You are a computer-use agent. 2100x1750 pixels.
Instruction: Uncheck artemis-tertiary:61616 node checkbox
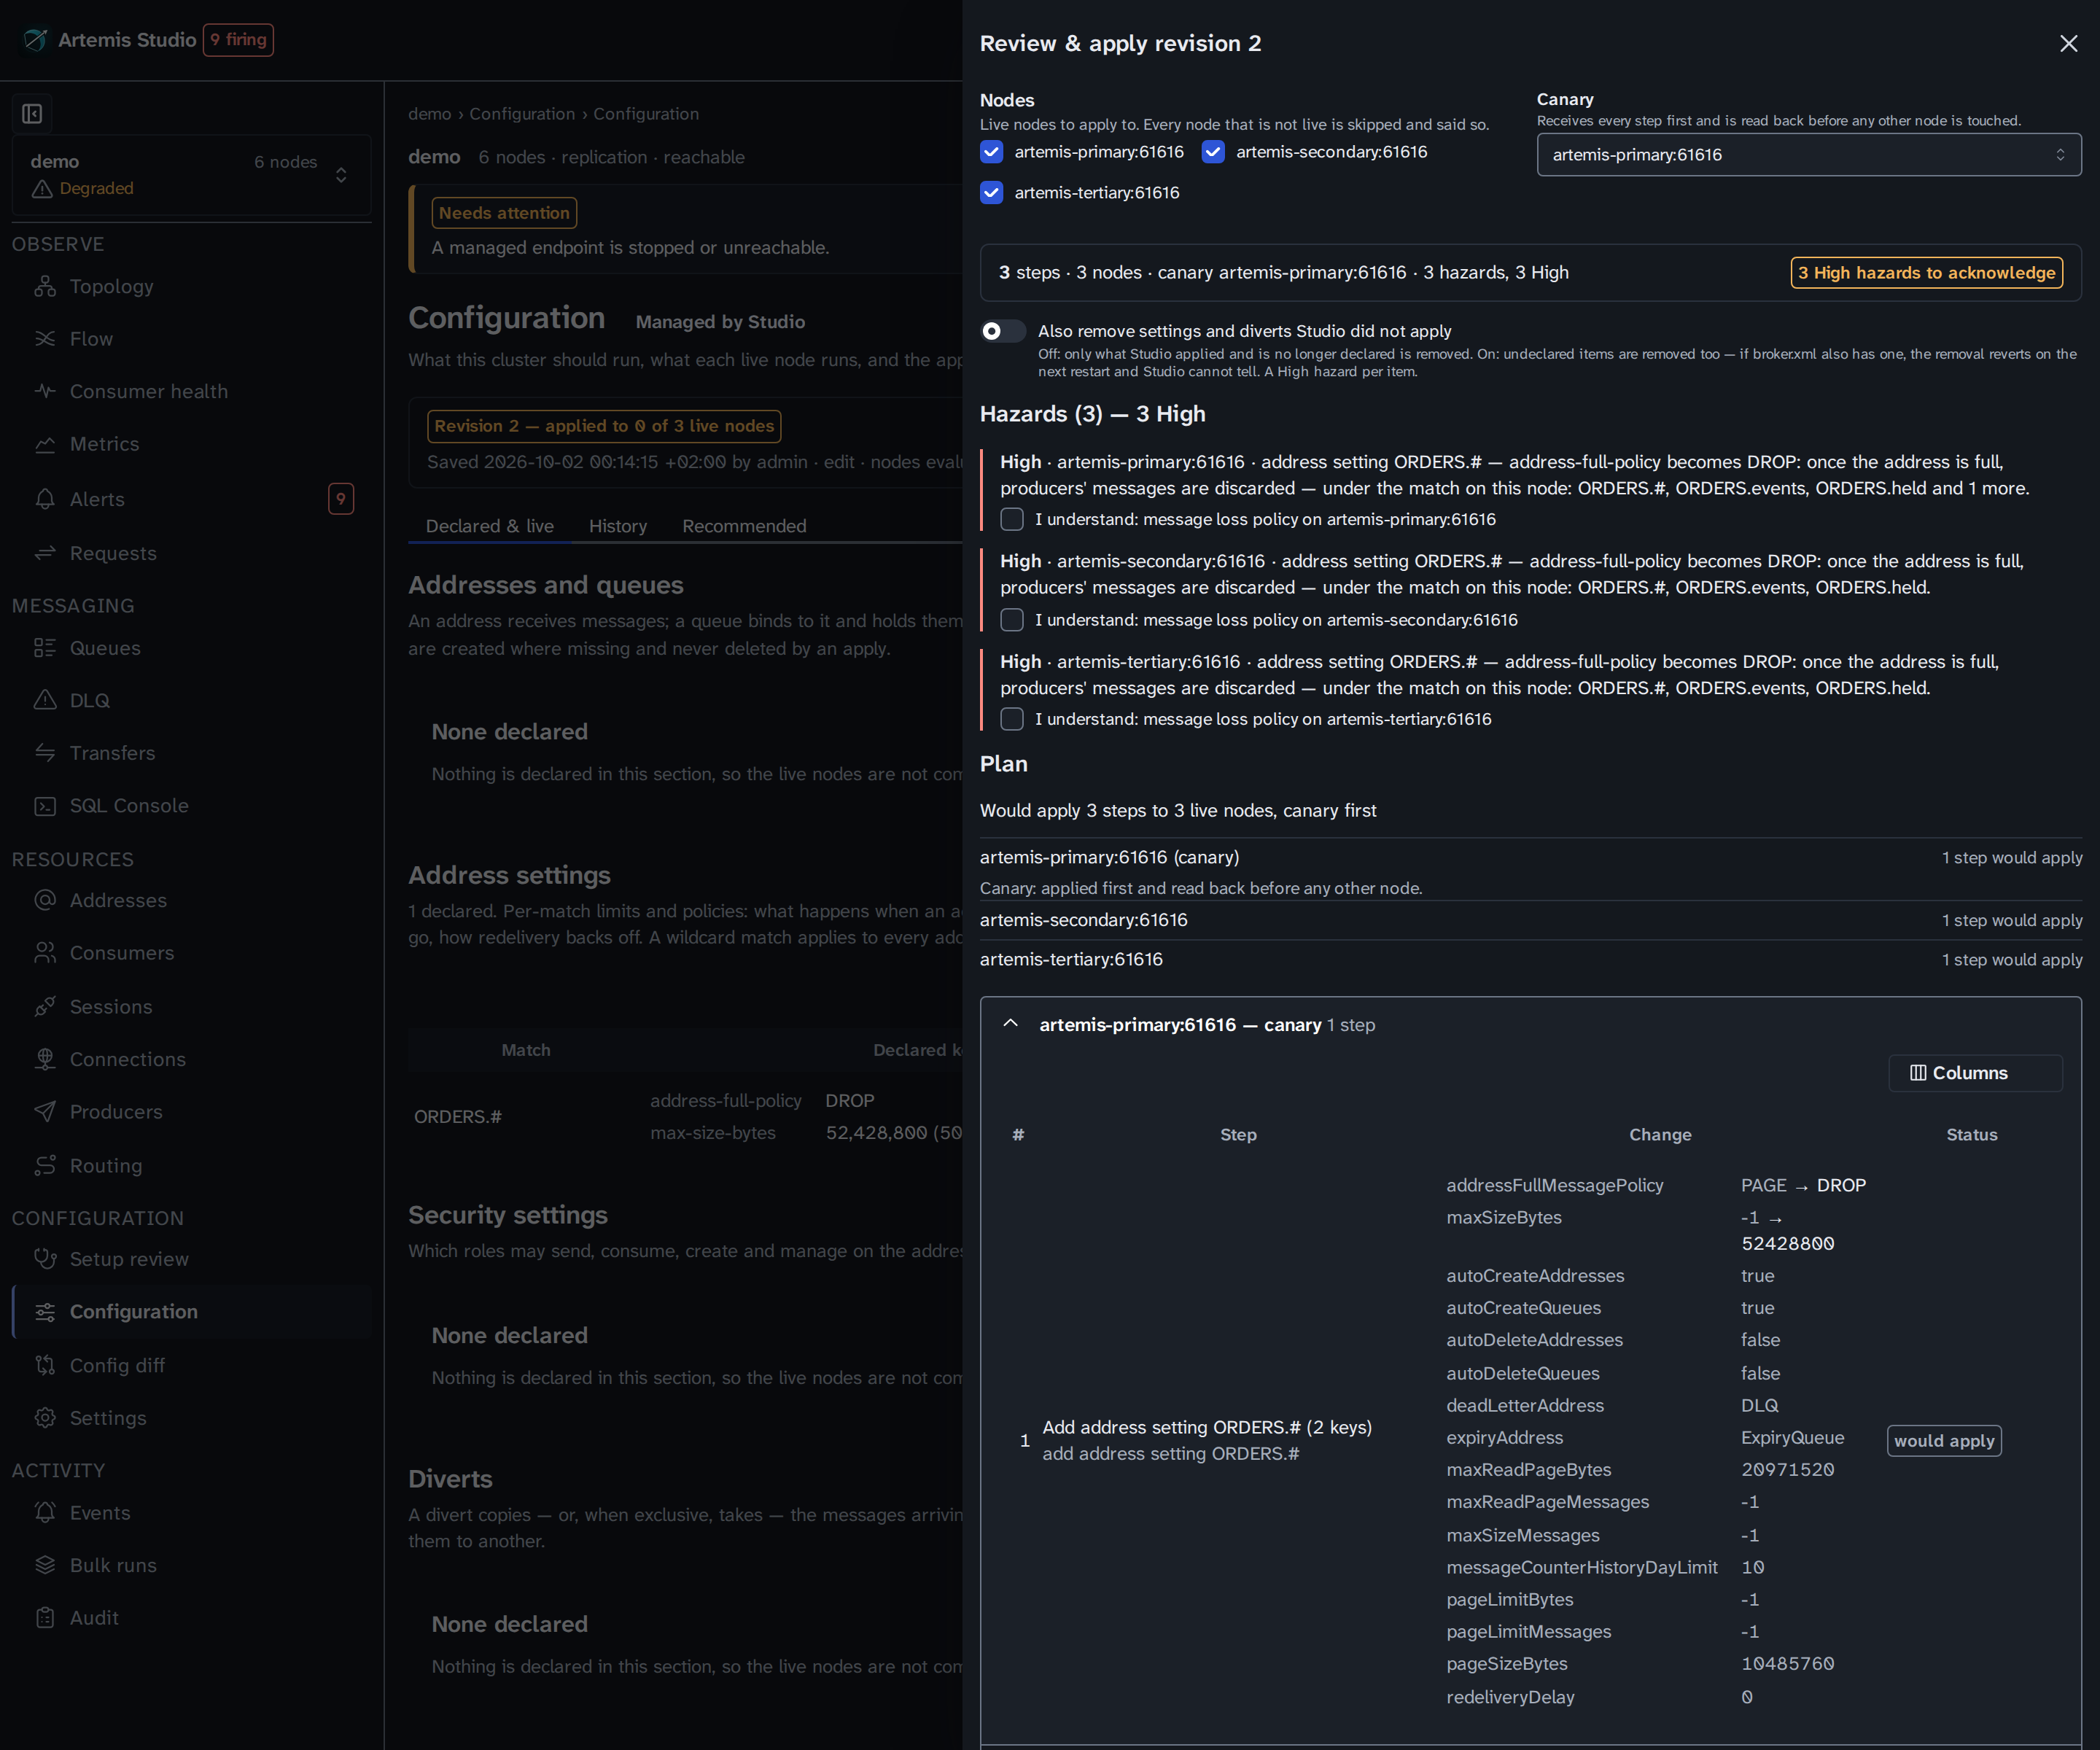[x=991, y=193]
